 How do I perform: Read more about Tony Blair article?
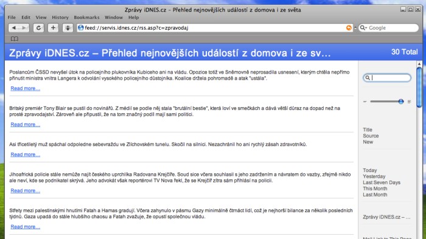(x=26, y=125)
